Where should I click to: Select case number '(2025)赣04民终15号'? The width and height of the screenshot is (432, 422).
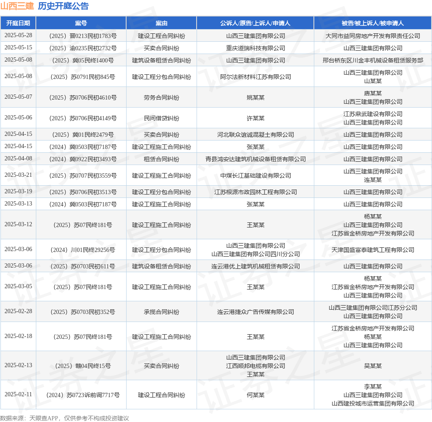[x=83, y=366]
